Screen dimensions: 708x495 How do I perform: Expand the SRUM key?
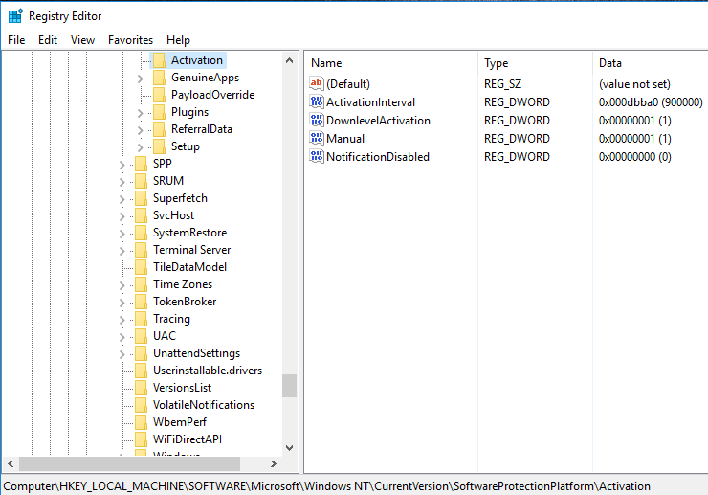click(x=122, y=182)
